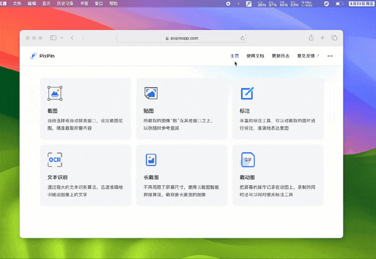
Task: Click the menu bar left chevron icon
Action: pos(238,4)
